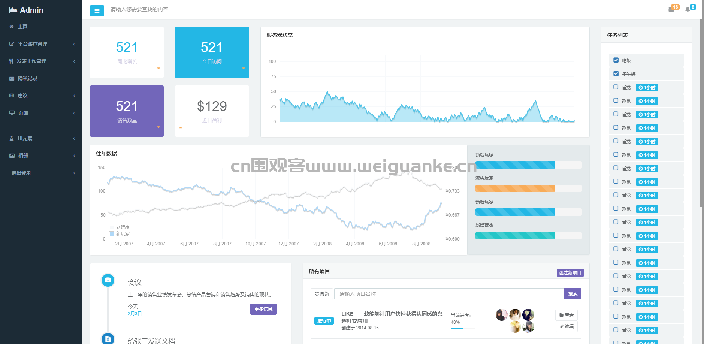Open the LIKE project title link

[x=392, y=317]
